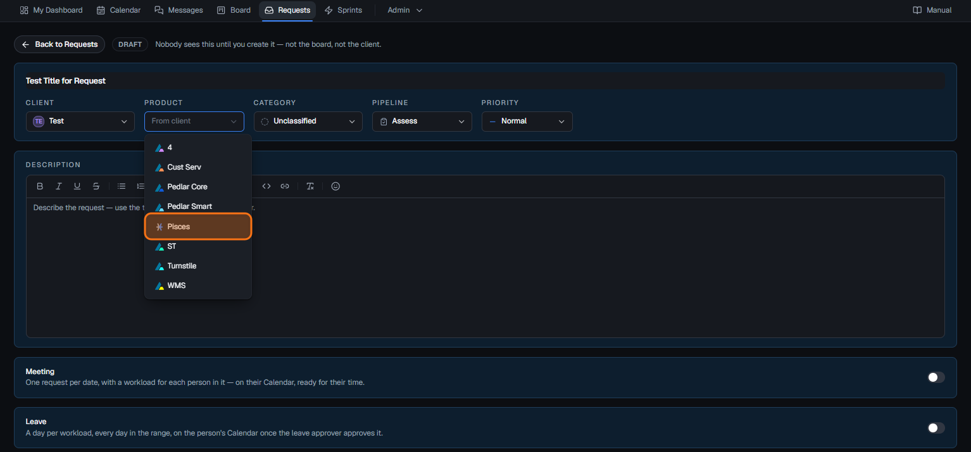971x452 pixels.
Task: Click inside the description text area
Action: 485,268
